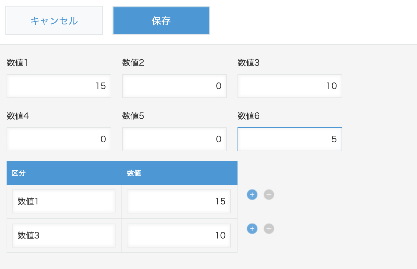Image resolution: width=417 pixels, height=269 pixels.
Task: Click the minus icon beside the 数値1 row
Action: tap(269, 195)
